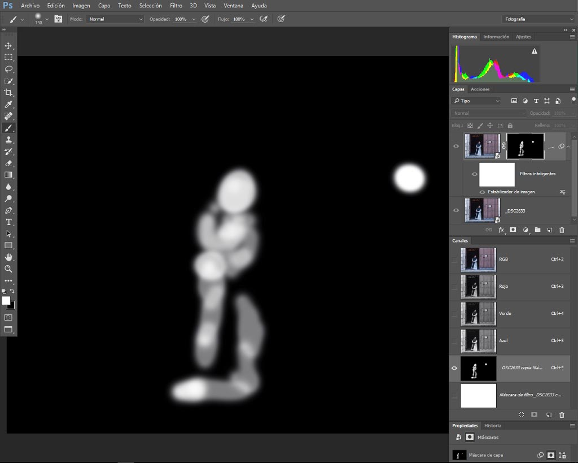Switch to the Información tab
The width and height of the screenshot is (578, 463).
tap(496, 37)
